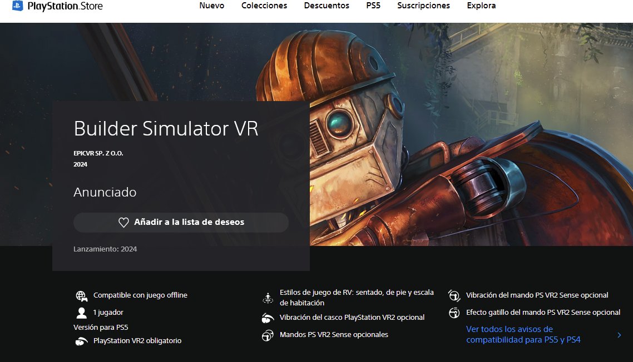633x362 pixels.
Task: Click the PlayStation VR2 obligatorio headset icon
Action: coord(82,341)
